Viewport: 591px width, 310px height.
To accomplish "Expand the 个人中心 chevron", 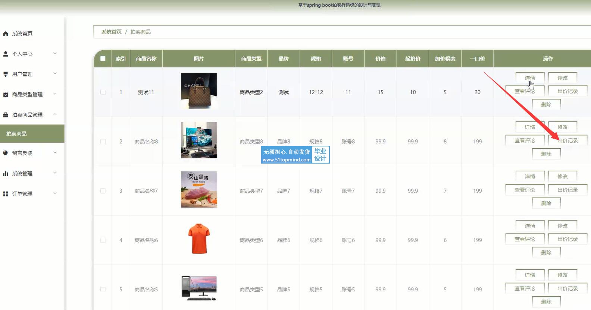I will [55, 53].
